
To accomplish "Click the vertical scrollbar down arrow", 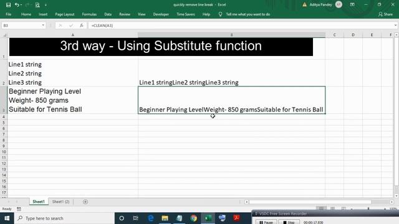I will point(397,196).
